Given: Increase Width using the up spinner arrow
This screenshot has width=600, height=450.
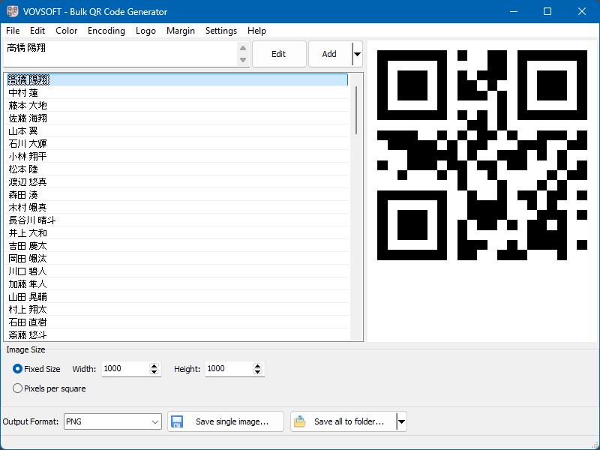Looking at the screenshot, I should (154, 366).
